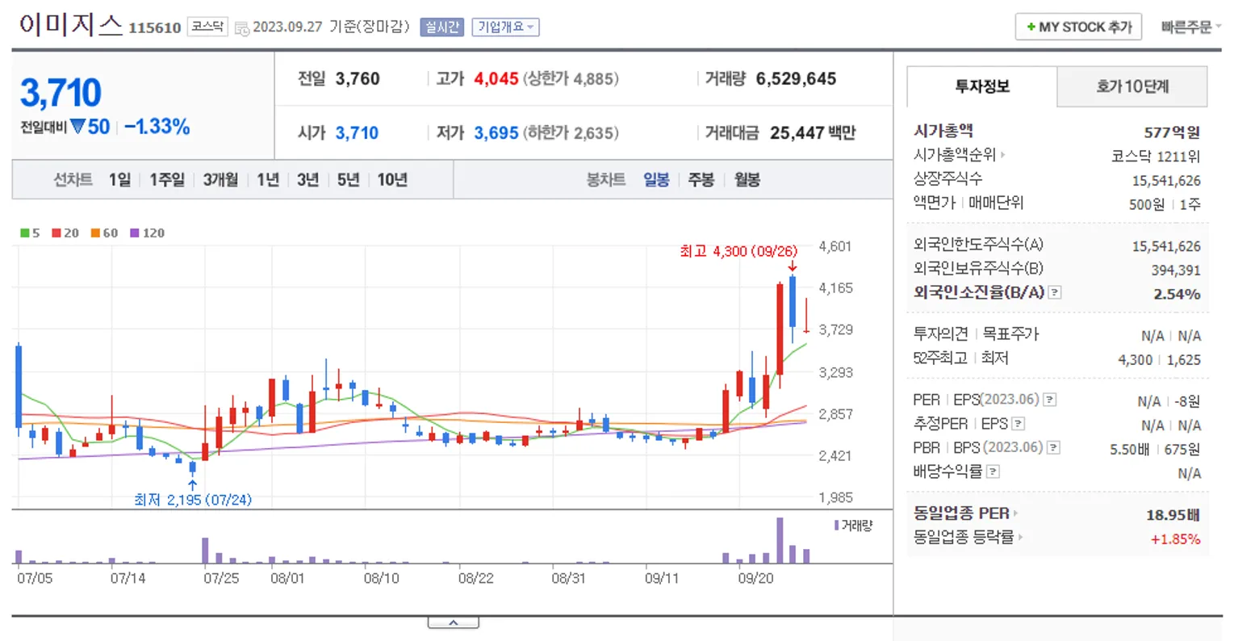Click the 동일업종 등락률 link
Screen dimensions: 1234x641
(964, 538)
